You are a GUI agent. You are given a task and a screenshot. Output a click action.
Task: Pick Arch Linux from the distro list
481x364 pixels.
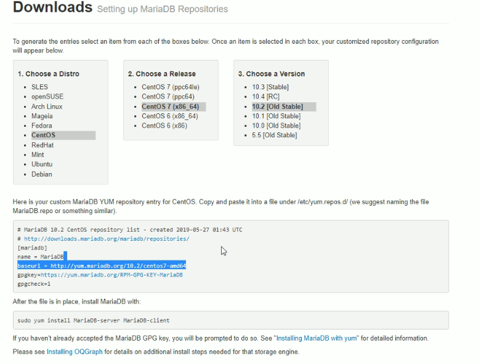[x=47, y=107]
